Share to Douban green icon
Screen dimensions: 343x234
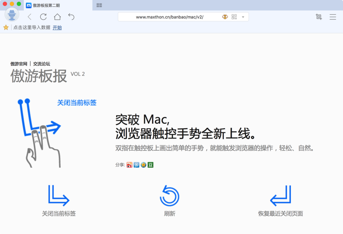point(150,165)
